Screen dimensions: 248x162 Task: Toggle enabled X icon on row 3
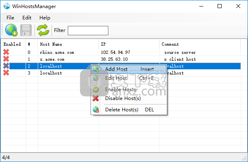tap(6, 73)
